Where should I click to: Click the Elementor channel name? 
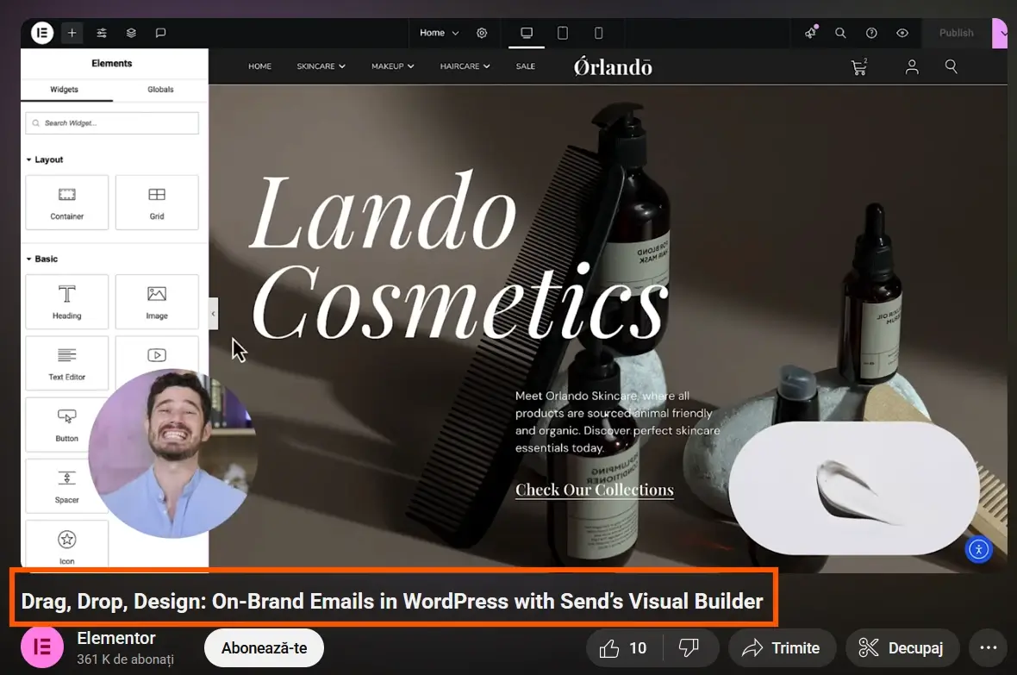coord(116,638)
